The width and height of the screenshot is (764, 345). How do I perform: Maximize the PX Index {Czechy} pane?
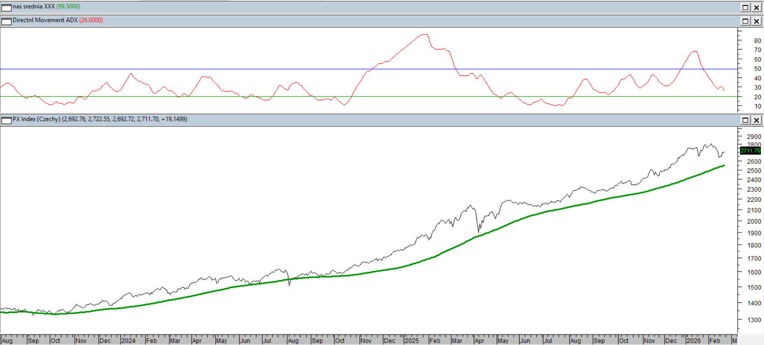coord(745,120)
